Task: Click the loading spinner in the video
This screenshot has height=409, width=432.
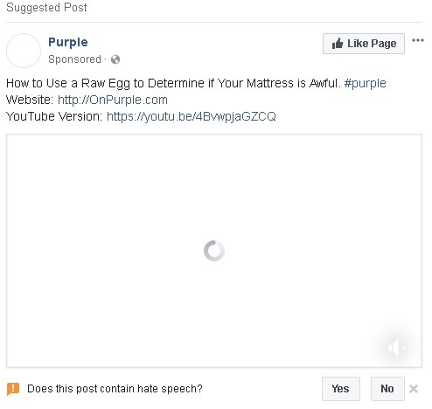Action: 214,251
